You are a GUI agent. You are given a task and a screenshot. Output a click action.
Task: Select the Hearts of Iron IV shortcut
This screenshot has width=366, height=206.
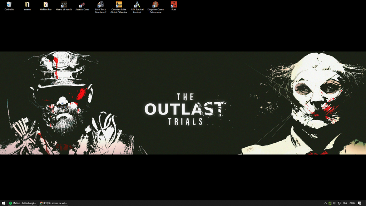64,6
